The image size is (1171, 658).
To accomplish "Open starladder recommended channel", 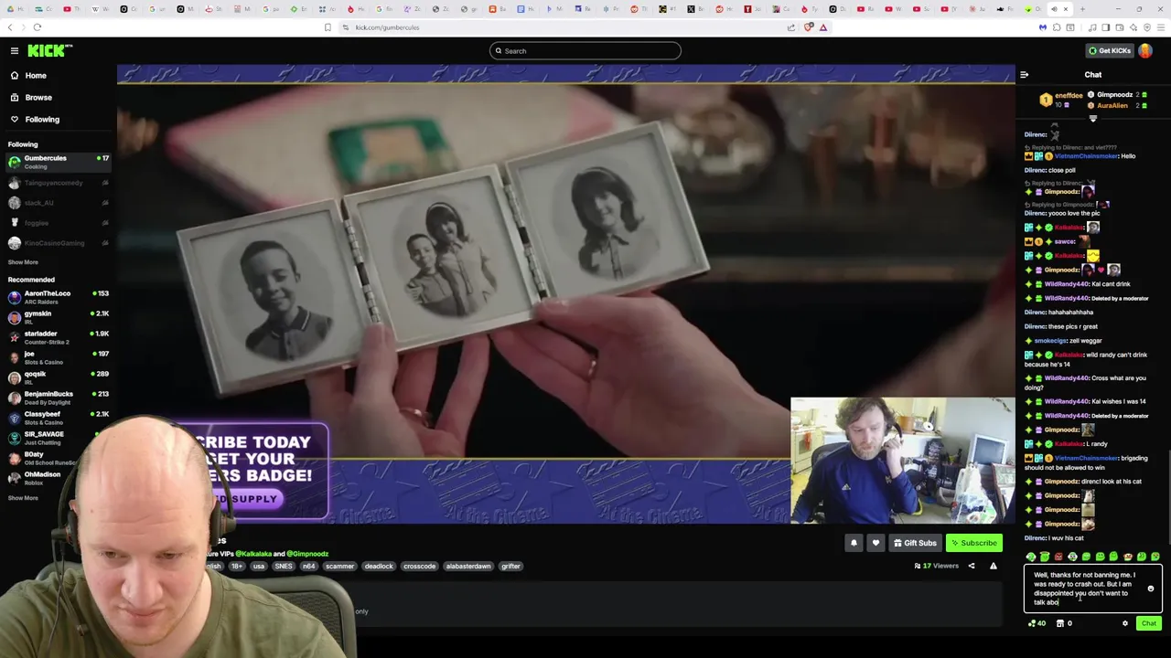I will (59, 337).
